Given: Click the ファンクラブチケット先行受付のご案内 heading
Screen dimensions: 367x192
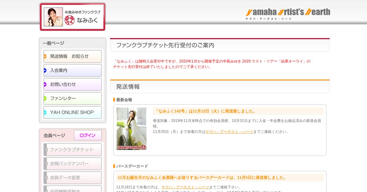Looking at the screenshot, I should (165, 45).
